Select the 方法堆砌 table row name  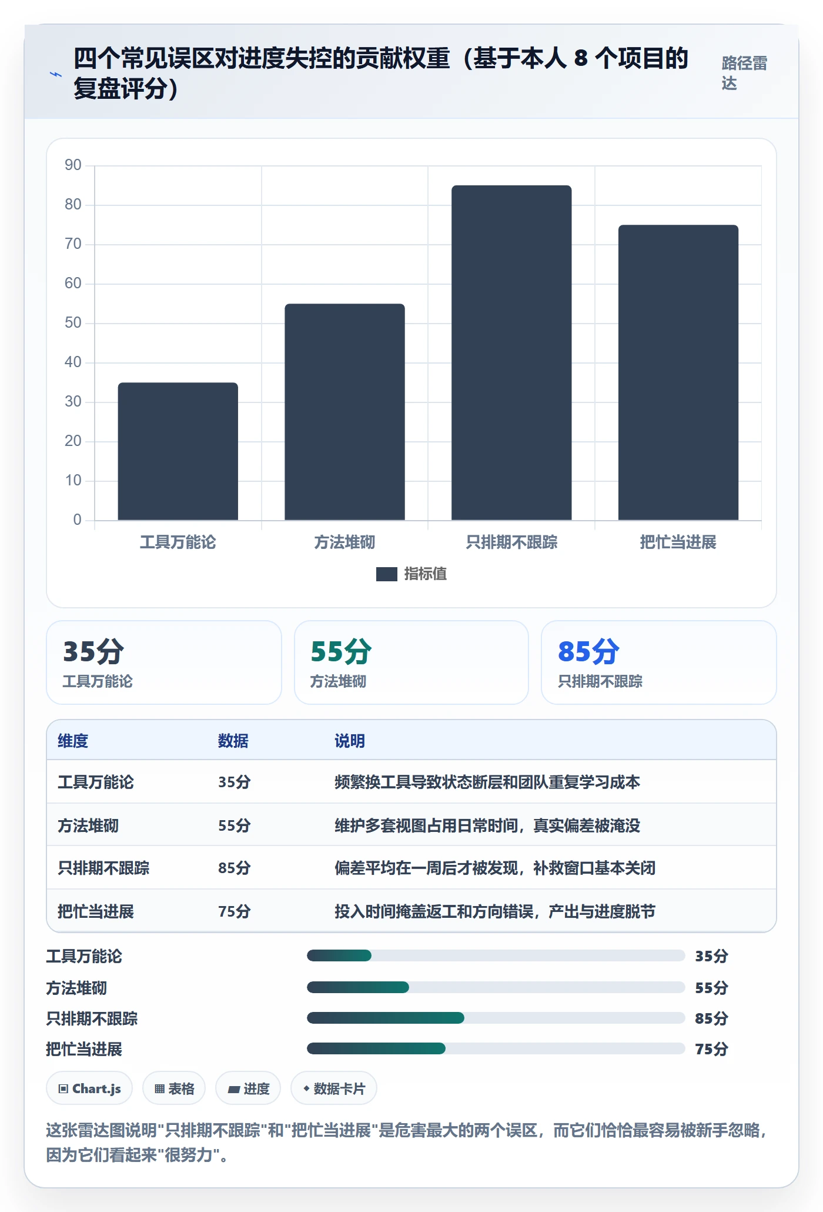[88, 826]
